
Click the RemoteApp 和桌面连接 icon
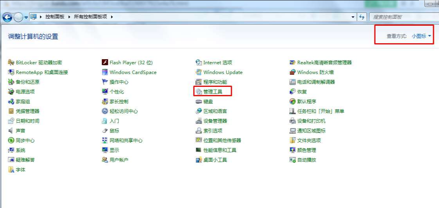11,72
